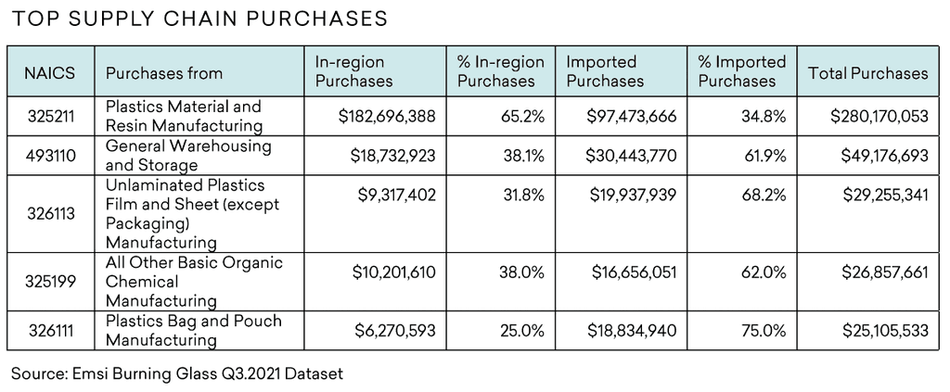Select the 'Purchases from' column header
Viewport: 950px width, 392px height.
tap(164, 73)
